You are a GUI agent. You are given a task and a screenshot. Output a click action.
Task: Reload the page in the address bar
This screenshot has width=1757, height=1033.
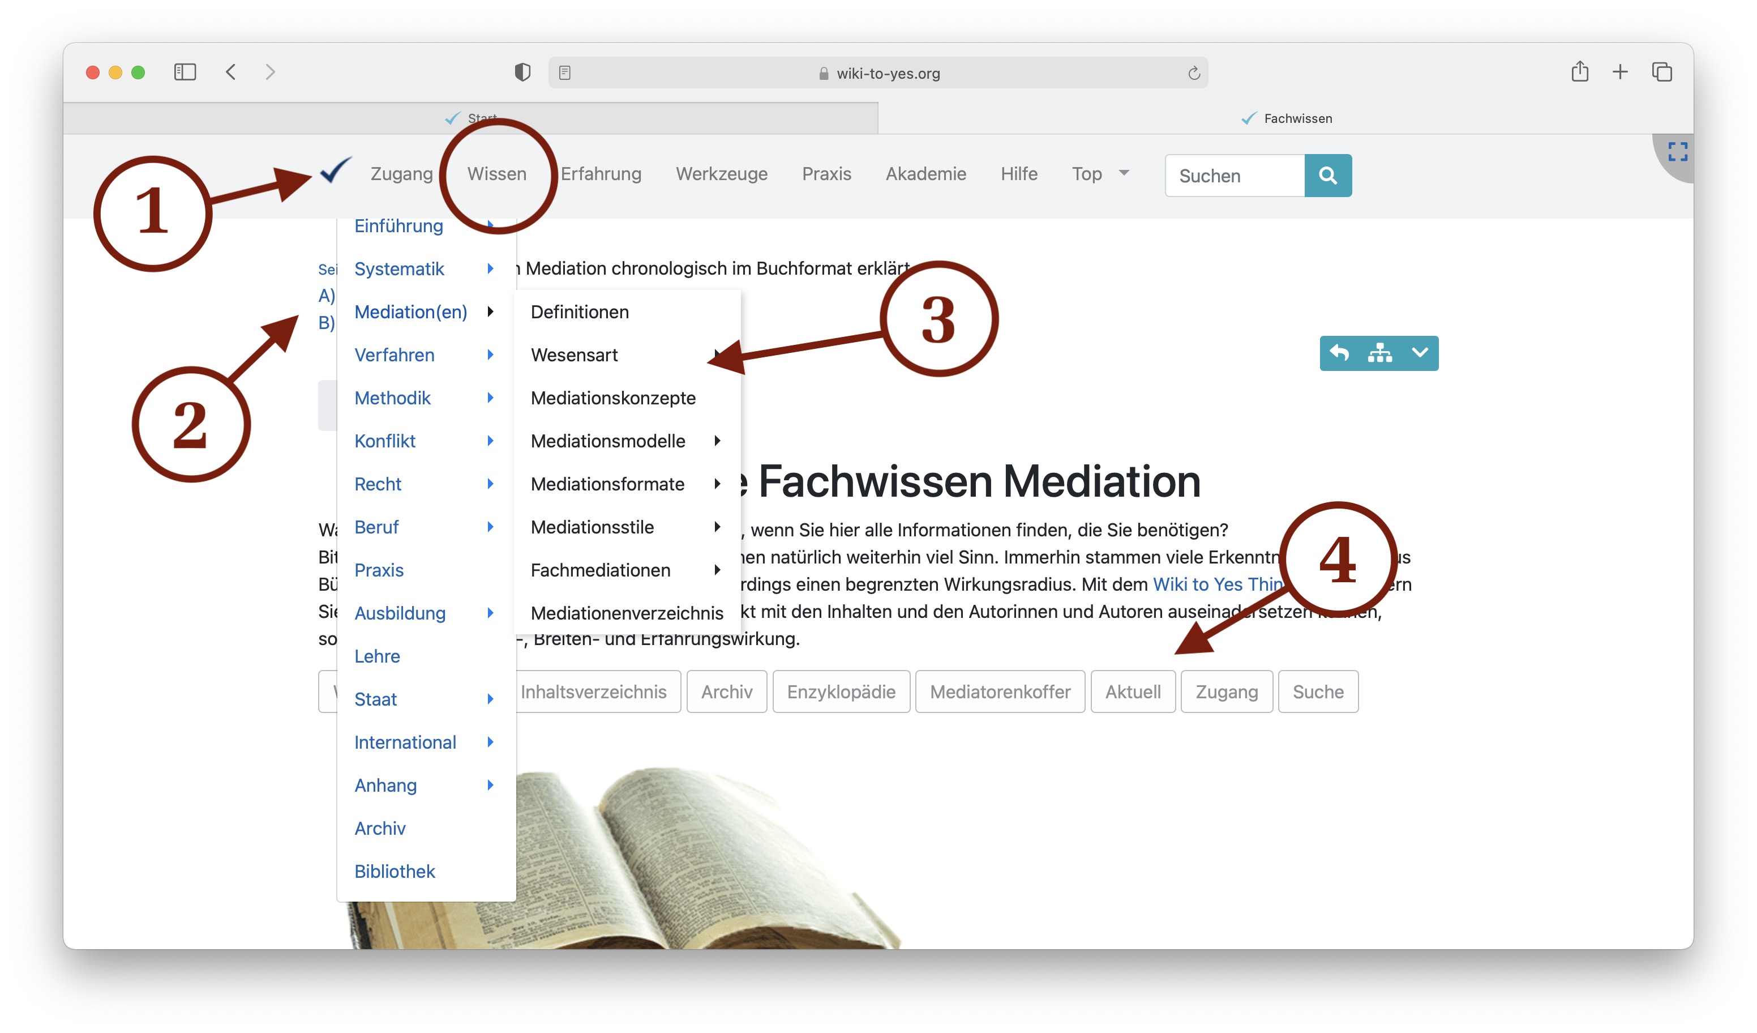1194,73
